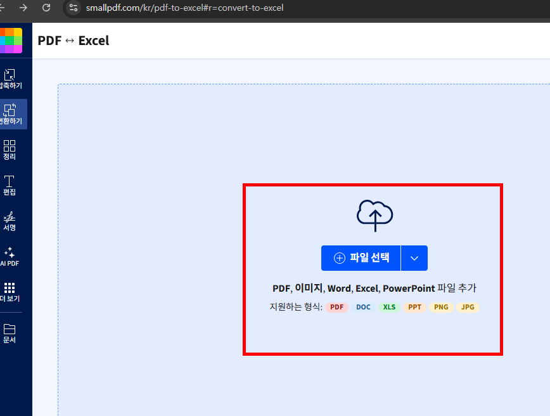Open the 편집 (Edit) tool
The height and width of the screenshot is (416, 550).
pyautogui.click(x=10, y=185)
